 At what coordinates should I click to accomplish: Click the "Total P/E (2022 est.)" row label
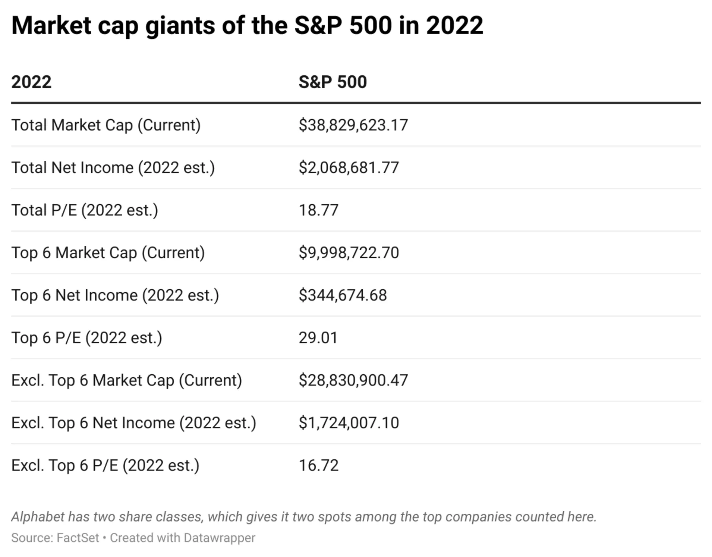pos(85,210)
